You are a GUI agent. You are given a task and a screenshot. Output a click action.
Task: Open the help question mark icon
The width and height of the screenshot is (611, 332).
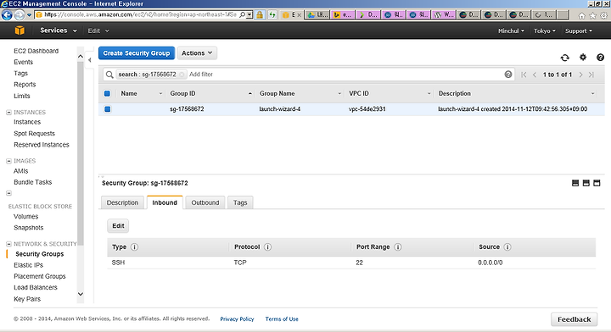click(600, 57)
